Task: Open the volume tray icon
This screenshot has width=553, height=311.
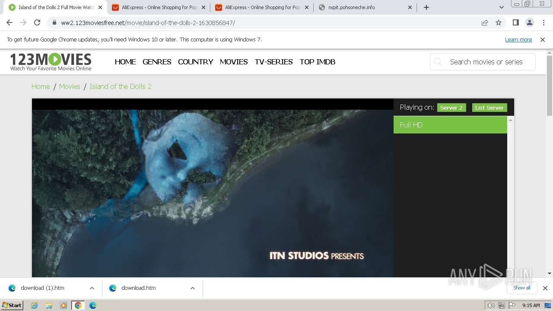Action: coord(491,305)
